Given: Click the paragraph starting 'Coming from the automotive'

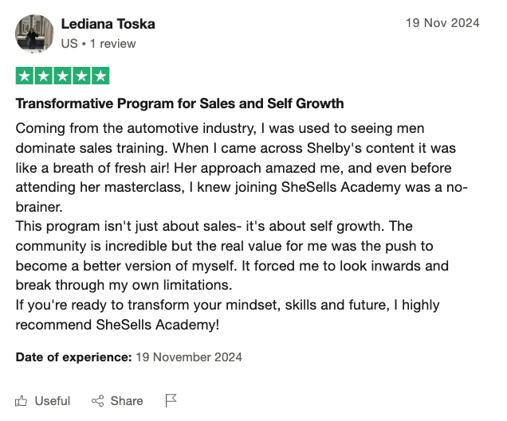Looking at the screenshot, I should [x=242, y=168].
